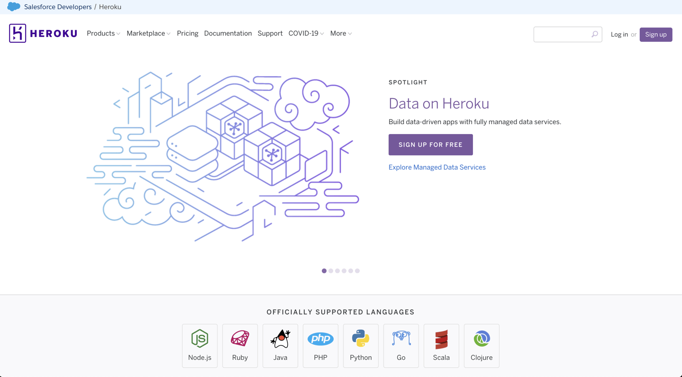This screenshot has height=377, width=682.
Task: Select the Node.js language icon
Action: (200, 339)
